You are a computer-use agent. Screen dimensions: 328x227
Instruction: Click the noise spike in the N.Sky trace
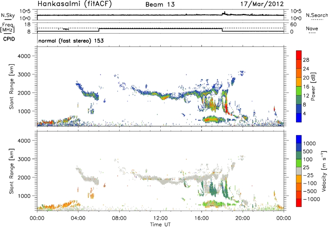tap(224, 13)
